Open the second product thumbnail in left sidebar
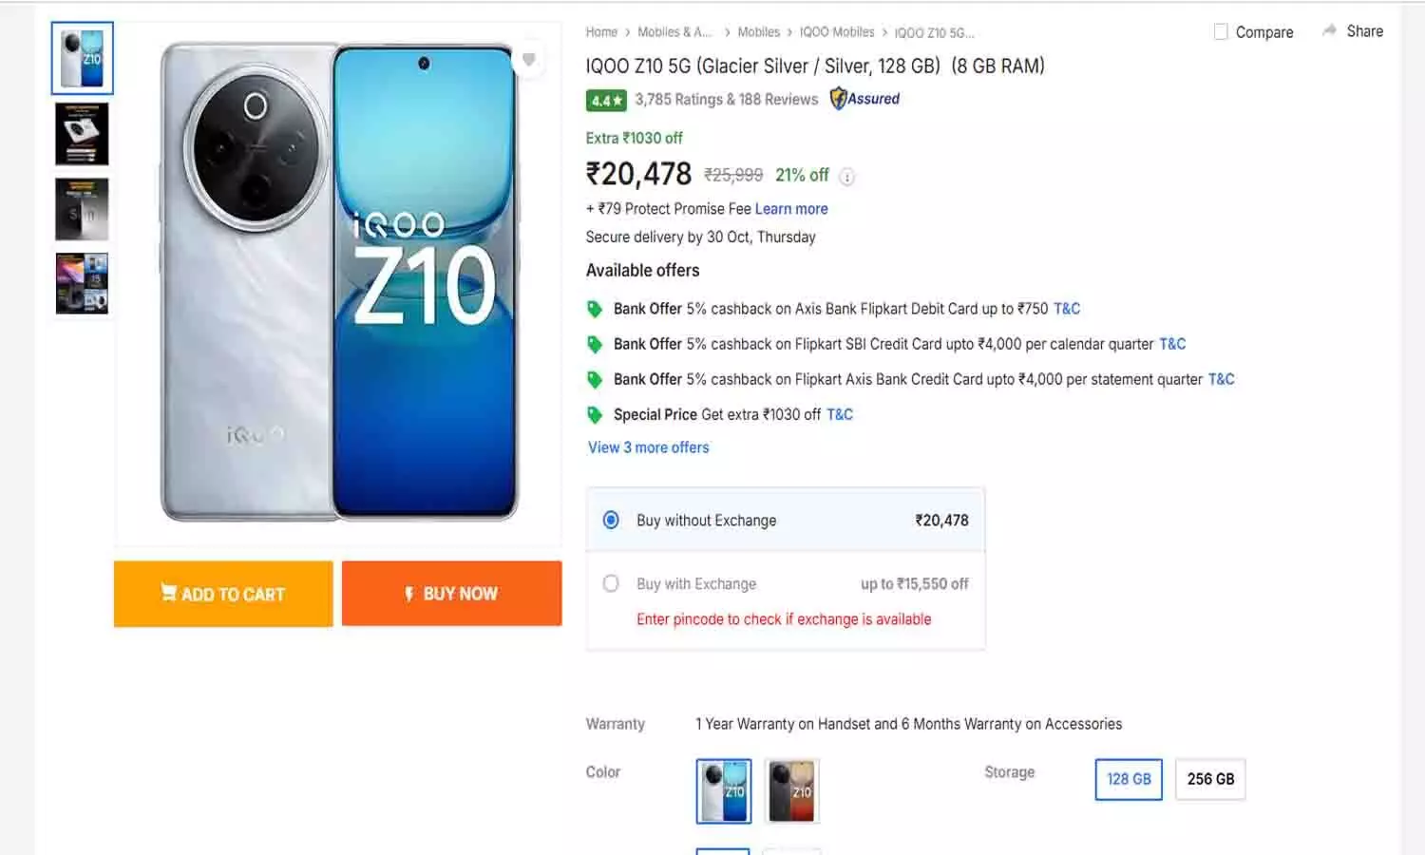The height and width of the screenshot is (855, 1425). pyautogui.click(x=82, y=134)
